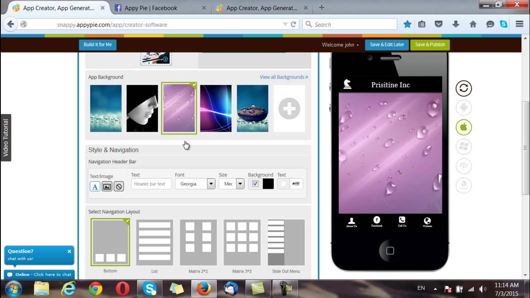Open Pocket icon in Firefox toolbar

coord(439,24)
